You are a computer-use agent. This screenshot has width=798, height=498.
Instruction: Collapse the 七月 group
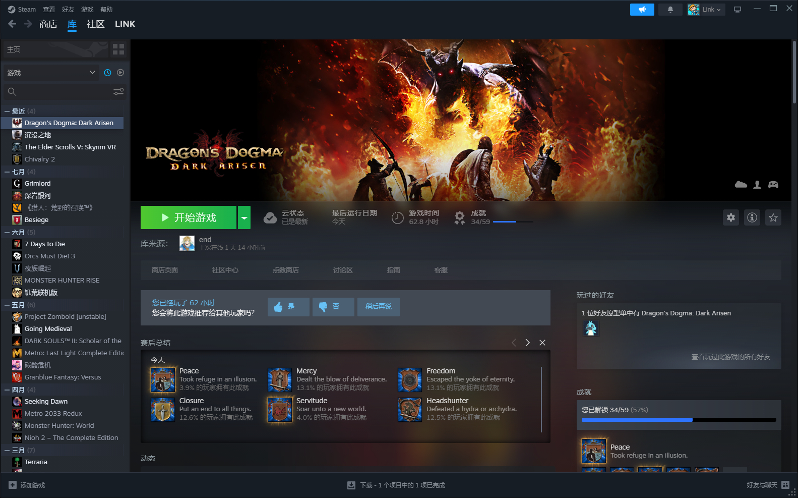click(7, 172)
